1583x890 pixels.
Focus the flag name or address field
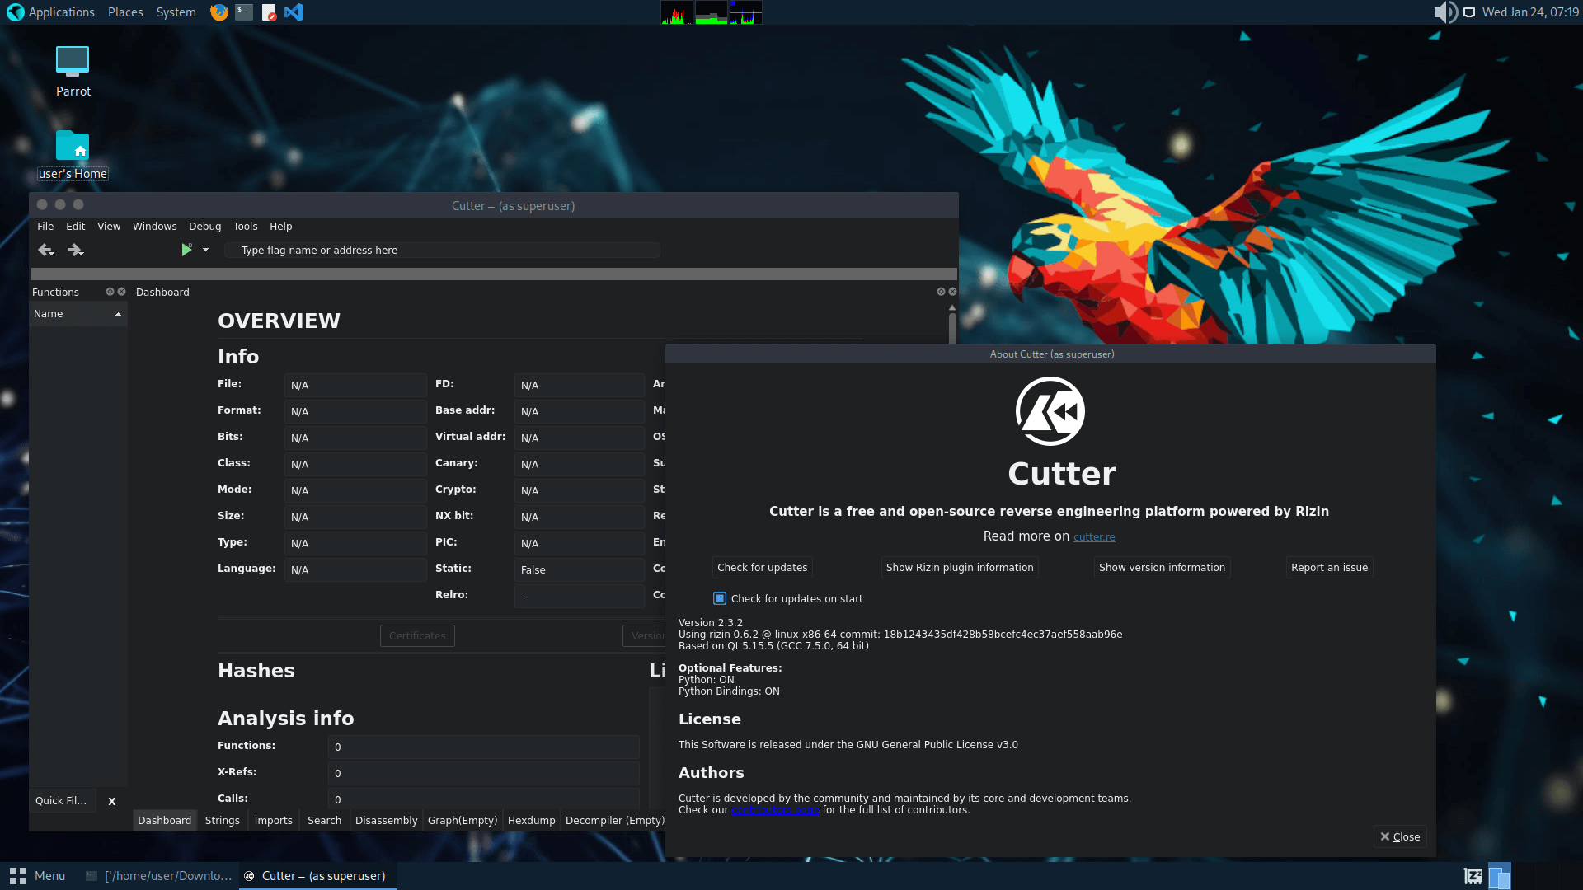pos(443,250)
